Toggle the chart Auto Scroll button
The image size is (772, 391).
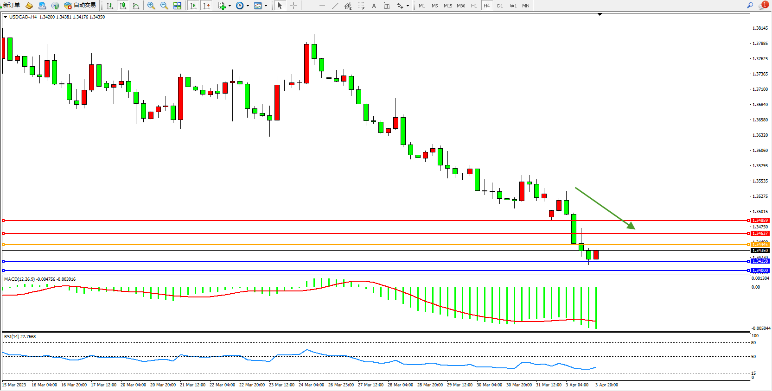(x=193, y=6)
